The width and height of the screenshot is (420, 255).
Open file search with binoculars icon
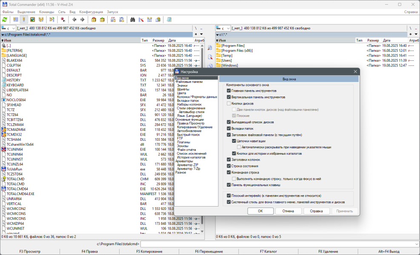pyautogui.click(x=132, y=20)
